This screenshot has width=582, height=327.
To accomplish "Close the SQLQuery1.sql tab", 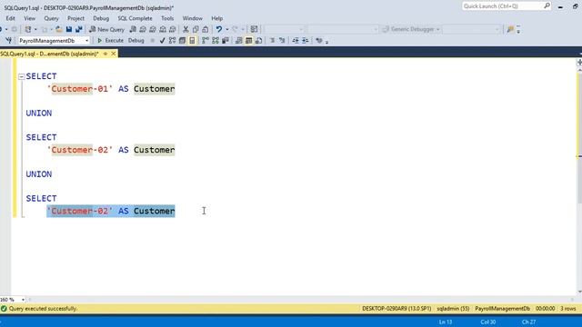I will pos(114,54).
